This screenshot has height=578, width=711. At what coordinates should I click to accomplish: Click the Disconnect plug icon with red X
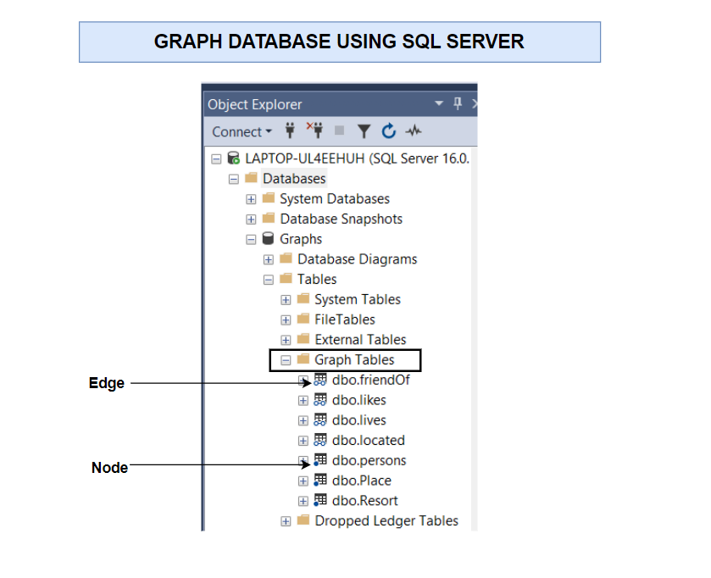[x=314, y=131]
